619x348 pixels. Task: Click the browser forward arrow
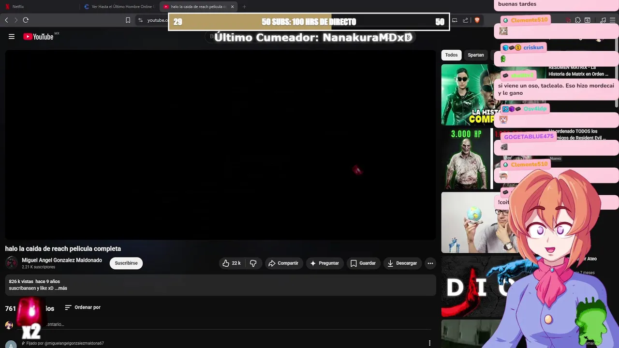16,20
